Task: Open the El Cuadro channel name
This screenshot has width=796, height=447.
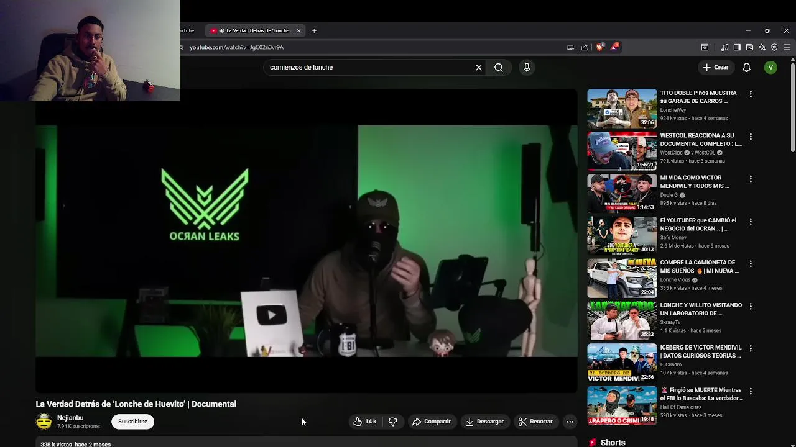Action: (671, 364)
